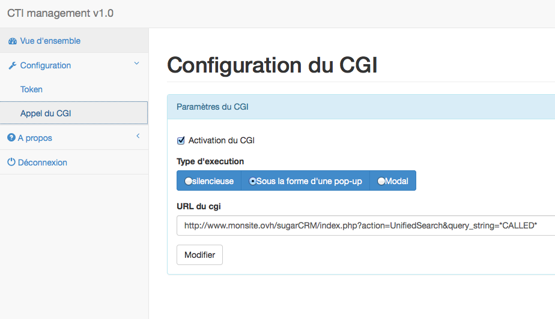The height and width of the screenshot is (319, 555).
Task: Expand the A propos section arrow
Action: pyautogui.click(x=138, y=136)
